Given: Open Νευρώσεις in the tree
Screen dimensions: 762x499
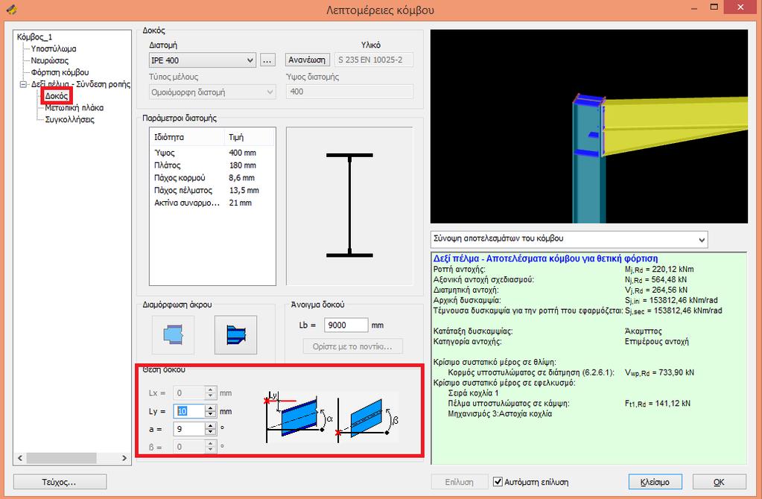Looking at the screenshot, I should (50, 61).
